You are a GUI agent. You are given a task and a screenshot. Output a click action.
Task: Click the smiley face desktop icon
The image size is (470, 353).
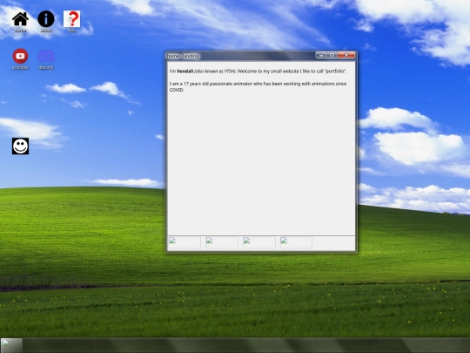(20, 146)
